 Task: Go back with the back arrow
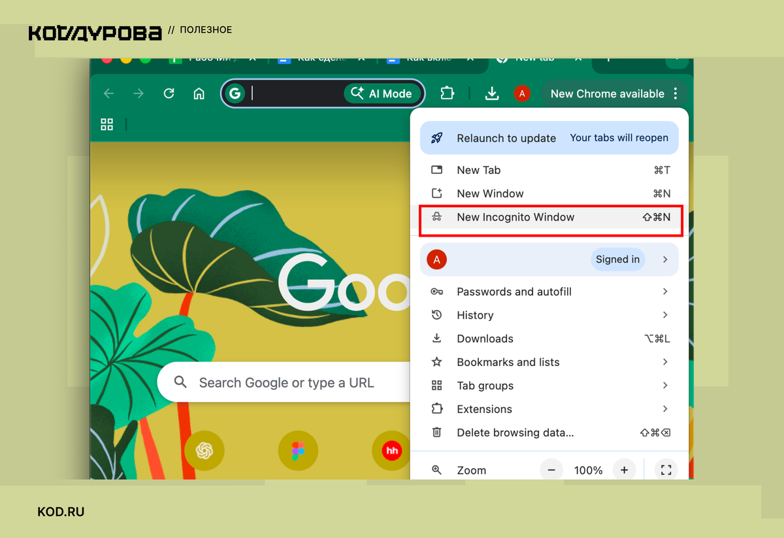coord(108,93)
